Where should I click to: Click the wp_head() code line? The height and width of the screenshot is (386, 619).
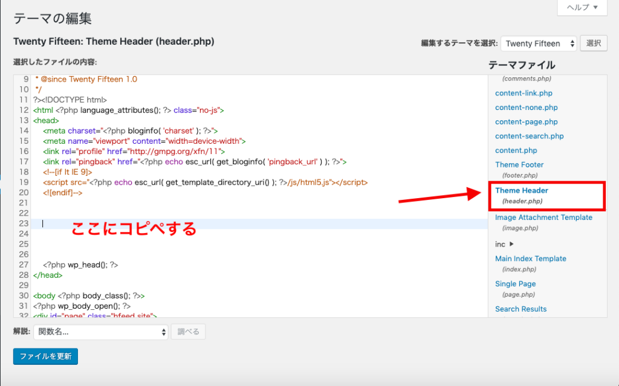pos(80,265)
